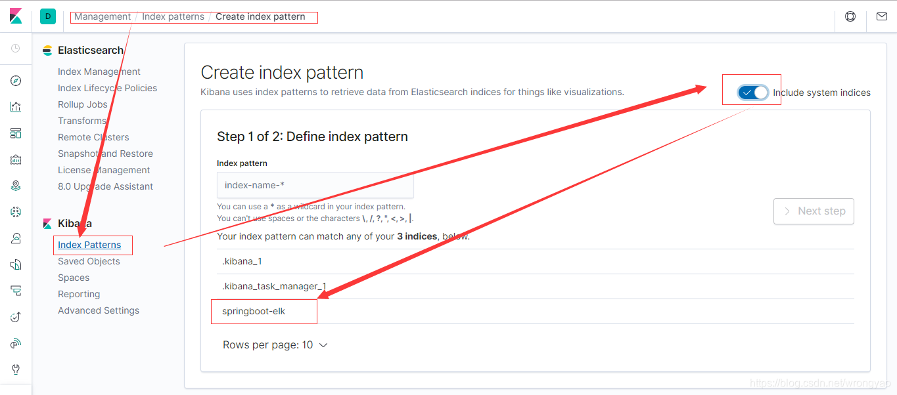Select the springboot-elk index row
This screenshot has height=395, width=897.
pos(536,311)
